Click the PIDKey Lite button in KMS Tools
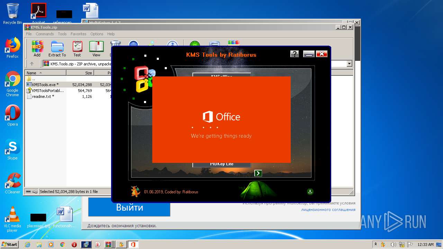 pos(221,164)
